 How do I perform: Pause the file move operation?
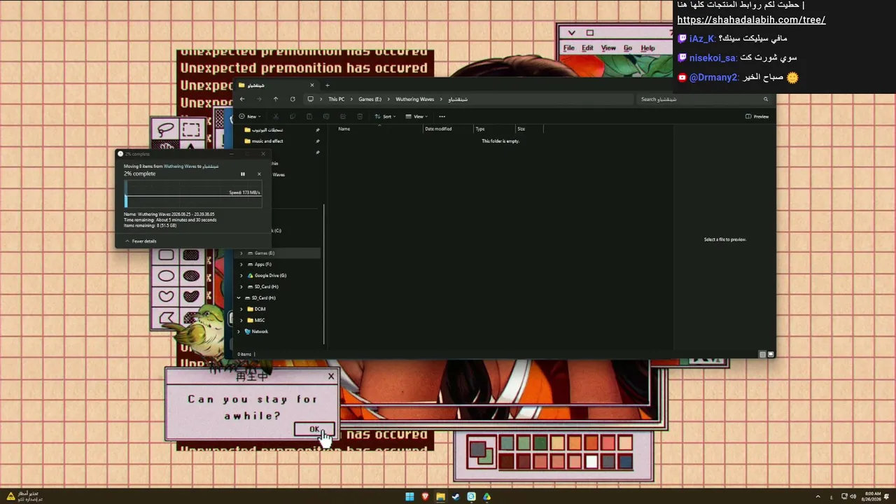[x=243, y=174]
